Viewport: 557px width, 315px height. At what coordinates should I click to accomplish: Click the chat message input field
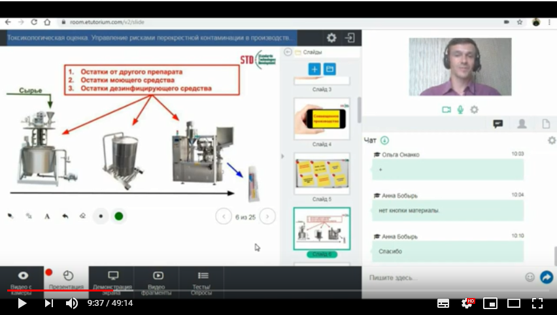pos(444,277)
